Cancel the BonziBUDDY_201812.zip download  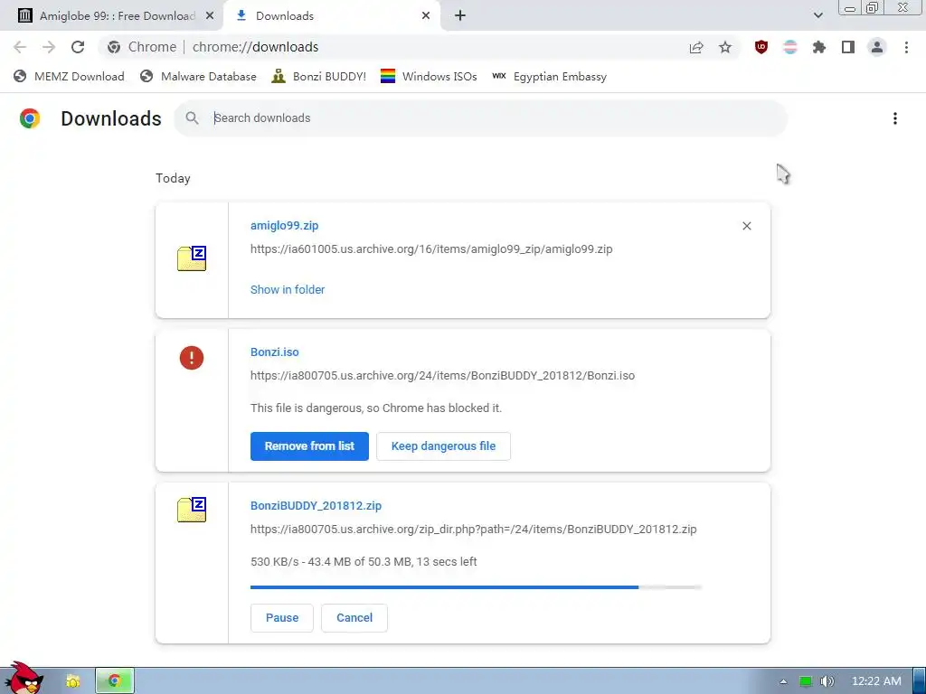point(354,618)
